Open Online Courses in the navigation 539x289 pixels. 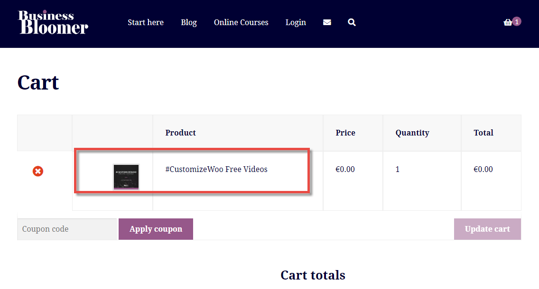pyautogui.click(x=241, y=22)
